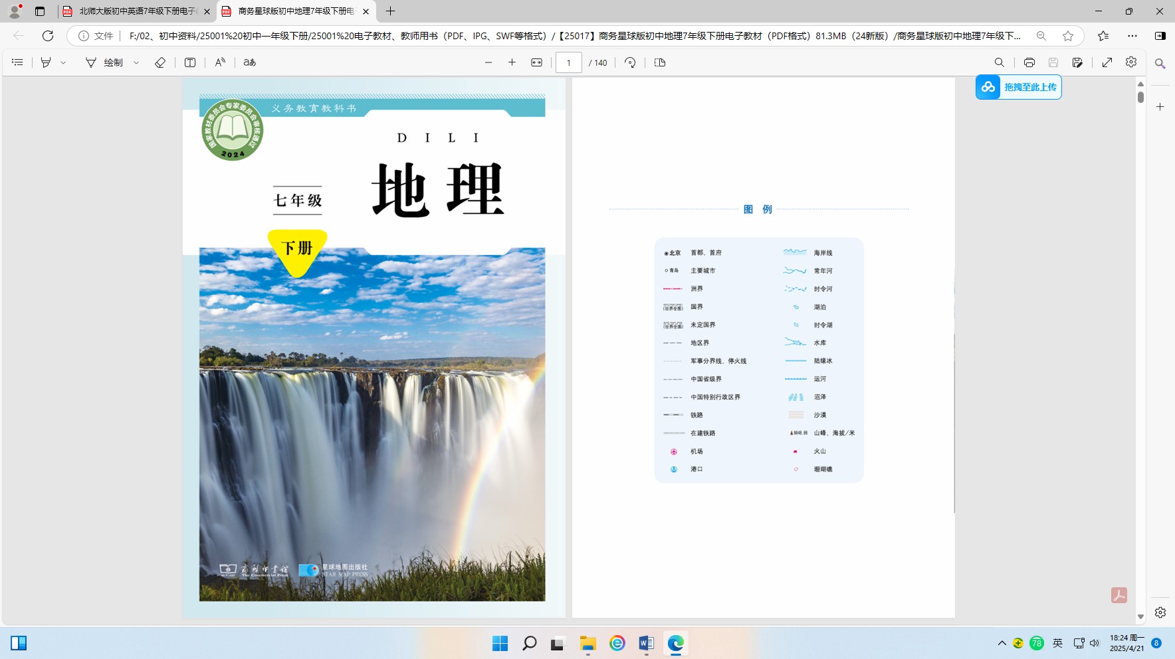Click the 拖拽至此上传 upload button

point(1019,87)
